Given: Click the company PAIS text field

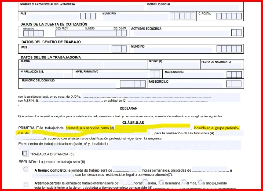Looking at the screenshot, I should pos(52,17).
